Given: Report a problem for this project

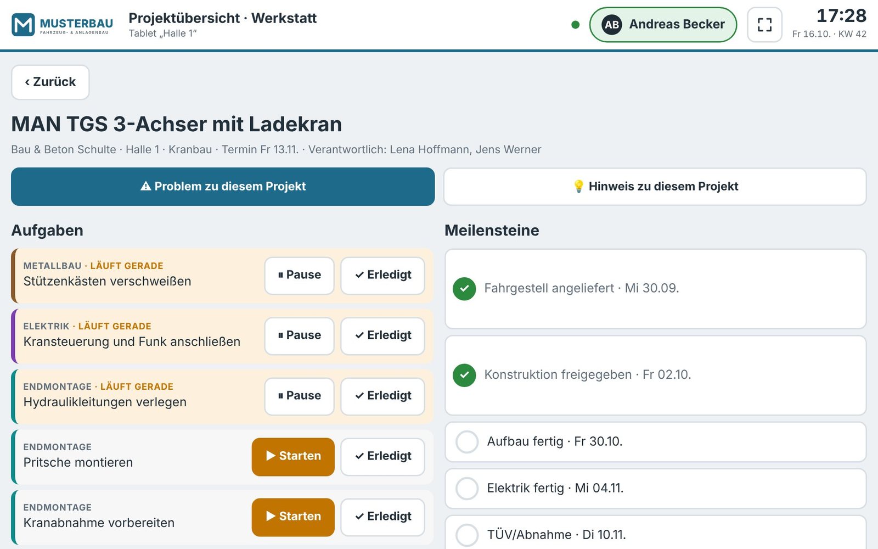Looking at the screenshot, I should 223,187.
